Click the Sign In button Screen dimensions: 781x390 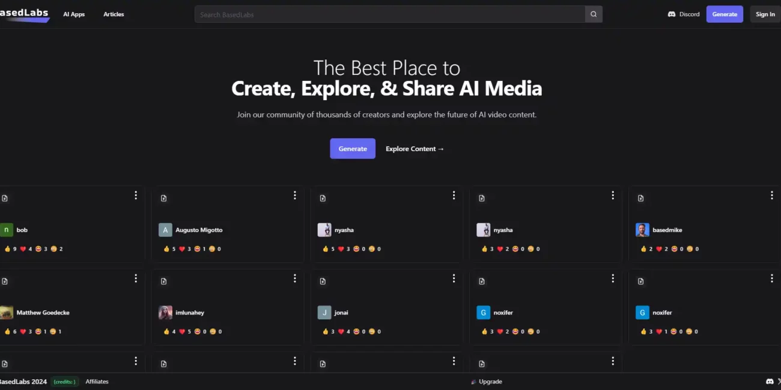pyautogui.click(x=765, y=14)
